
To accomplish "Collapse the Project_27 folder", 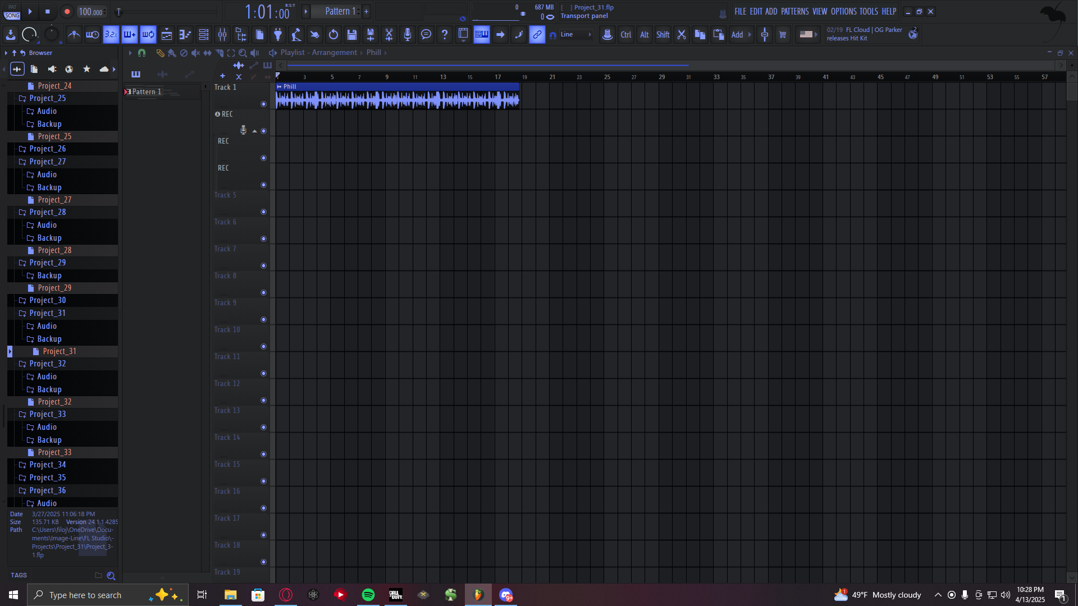I will [x=47, y=162].
